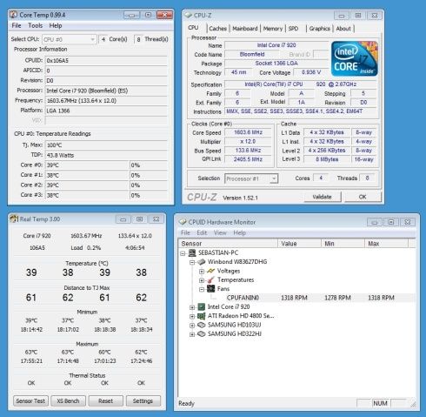Image resolution: width=426 pixels, height=417 pixels.
Task: Click the ATI Radeon HD 4800 card icon
Action: (201, 316)
